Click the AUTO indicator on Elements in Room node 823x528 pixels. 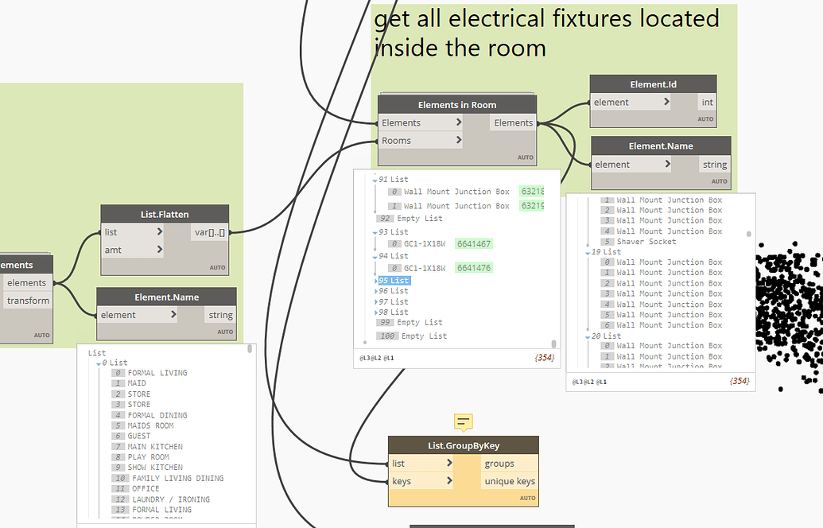click(525, 157)
